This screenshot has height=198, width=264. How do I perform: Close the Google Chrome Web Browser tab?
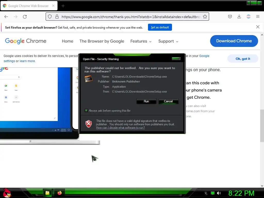pyautogui.click(x=53, y=6)
